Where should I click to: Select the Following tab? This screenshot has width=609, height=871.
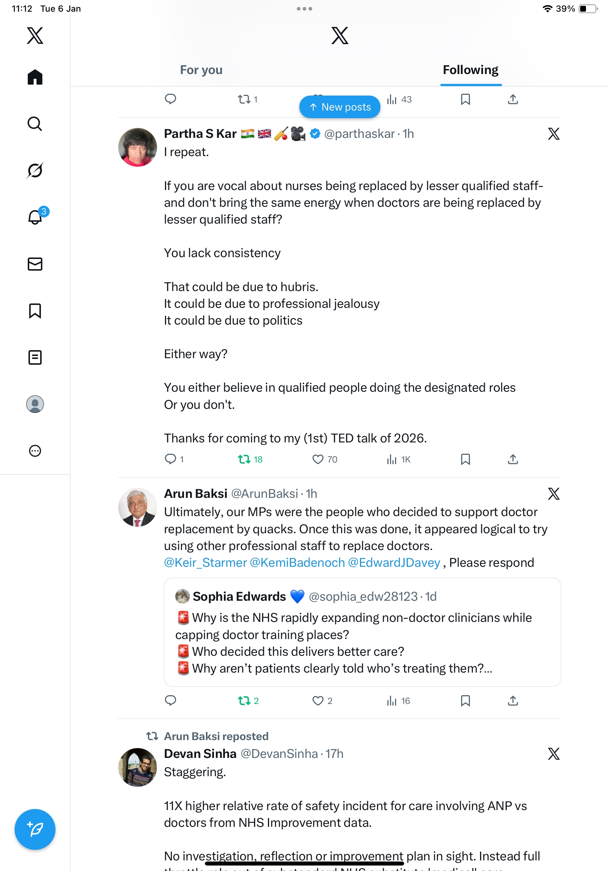(x=470, y=70)
